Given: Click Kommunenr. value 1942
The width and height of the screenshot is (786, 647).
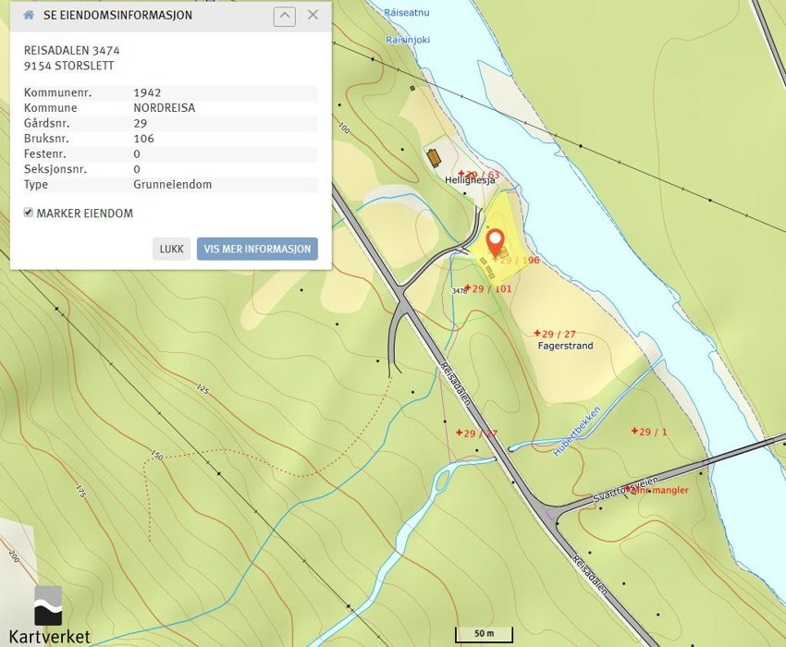Looking at the screenshot, I should [x=147, y=92].
